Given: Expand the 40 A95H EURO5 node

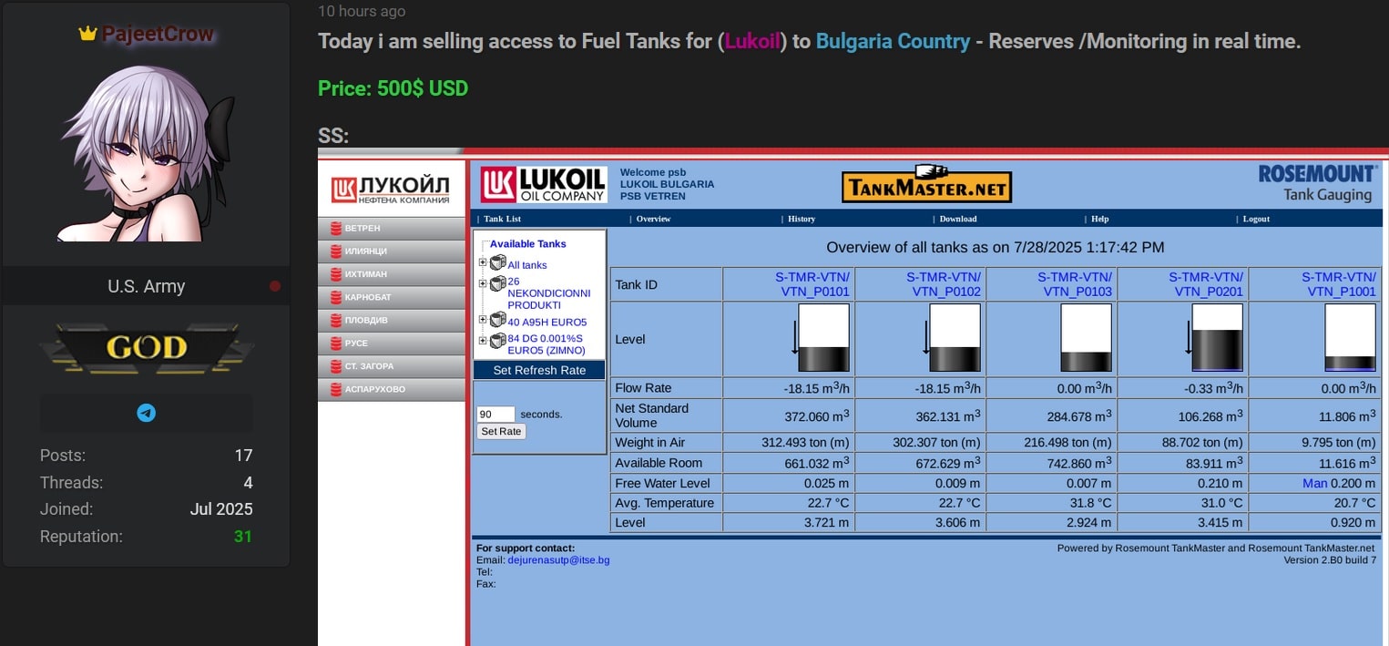Looking at the screenshot, I should (x=483, y=320).
